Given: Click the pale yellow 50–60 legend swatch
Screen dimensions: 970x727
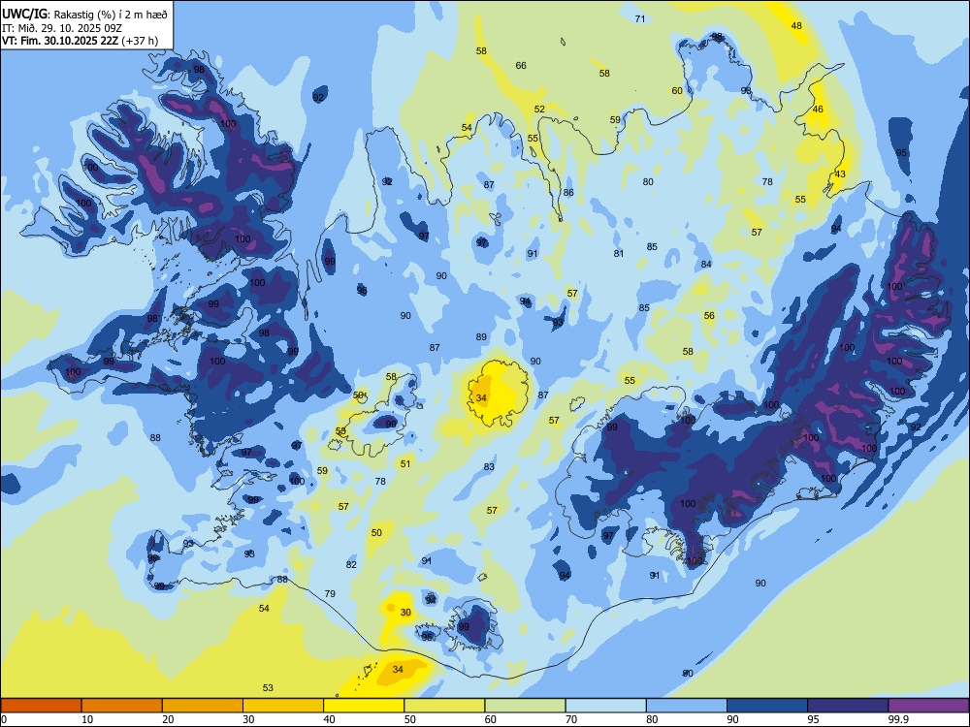Looking at the screenshot, I should 445,706.
